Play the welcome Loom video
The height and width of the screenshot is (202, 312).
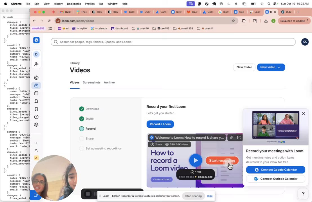[195, 160]
